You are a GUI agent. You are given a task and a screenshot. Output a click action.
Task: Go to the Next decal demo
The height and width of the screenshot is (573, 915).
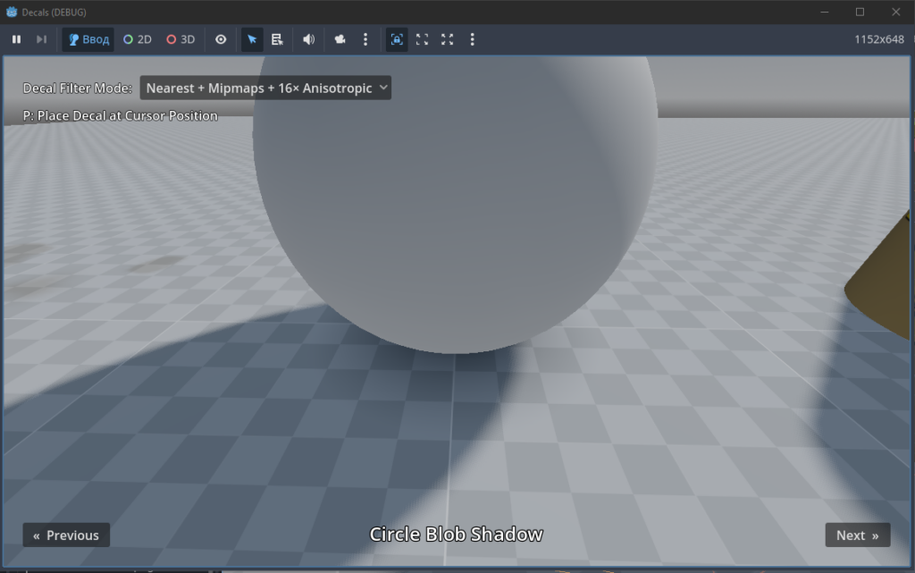(x=858, y=535)
